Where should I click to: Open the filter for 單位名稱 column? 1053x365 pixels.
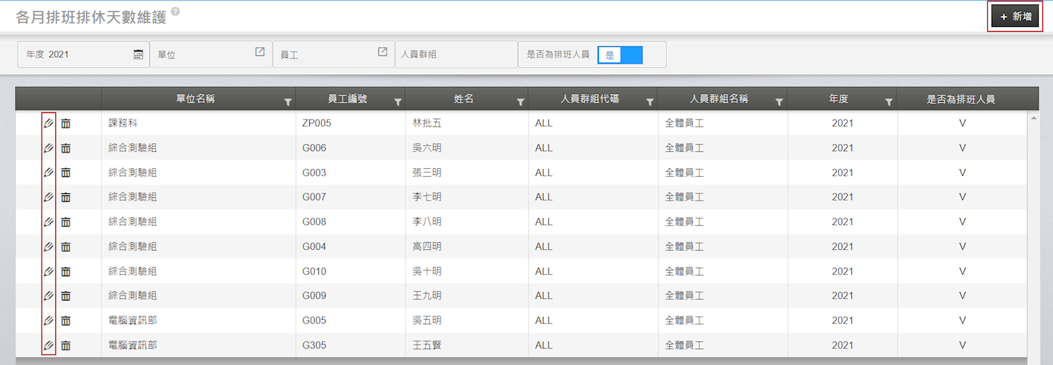click(x=288, y=102)
